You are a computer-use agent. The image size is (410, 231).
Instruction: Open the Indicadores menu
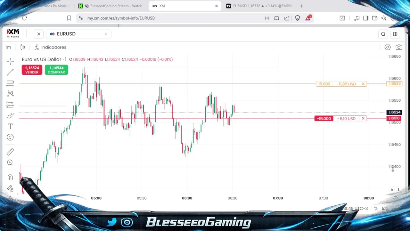[x=50, y=47]
